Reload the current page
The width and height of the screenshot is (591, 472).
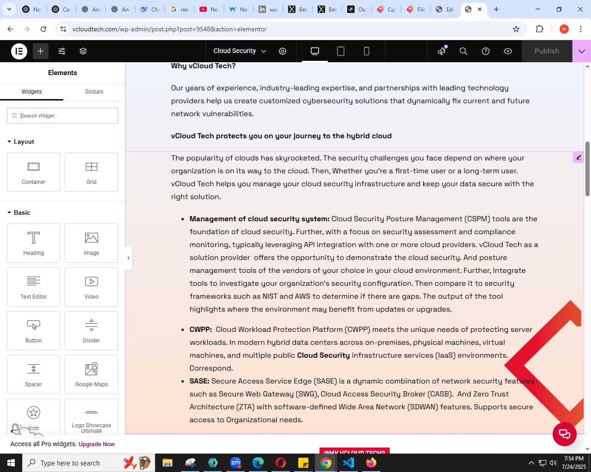[x=43, y=29]
